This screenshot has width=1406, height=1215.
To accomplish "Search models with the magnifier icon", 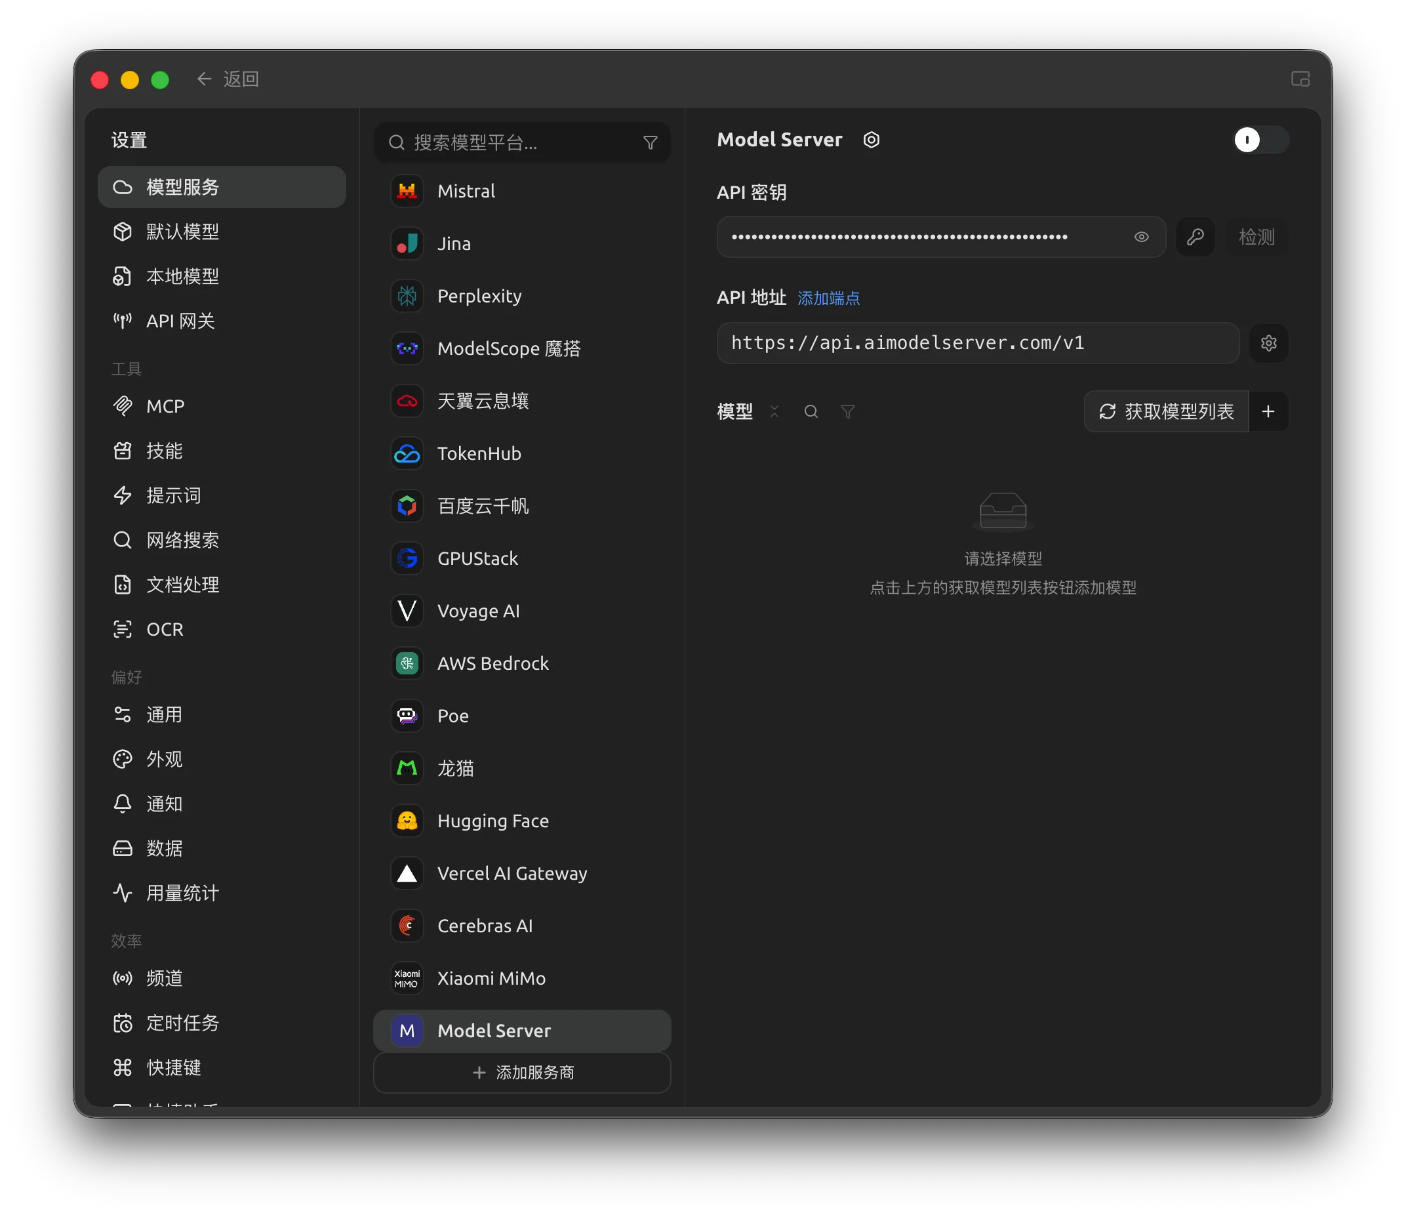I will [x=811, y=411].
